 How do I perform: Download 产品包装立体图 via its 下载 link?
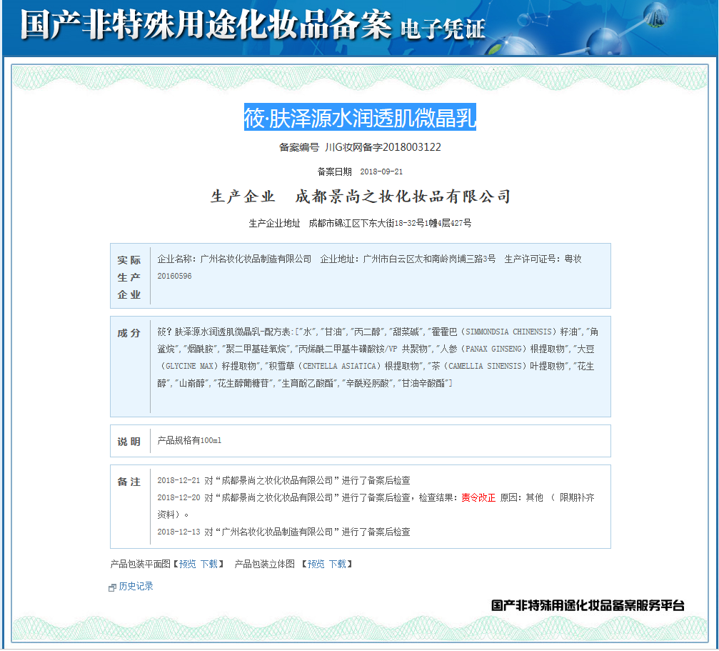pos(337,563)
